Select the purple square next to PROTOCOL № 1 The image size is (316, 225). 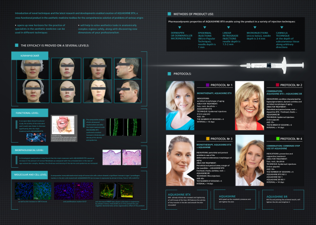click(x=207, y=85)
